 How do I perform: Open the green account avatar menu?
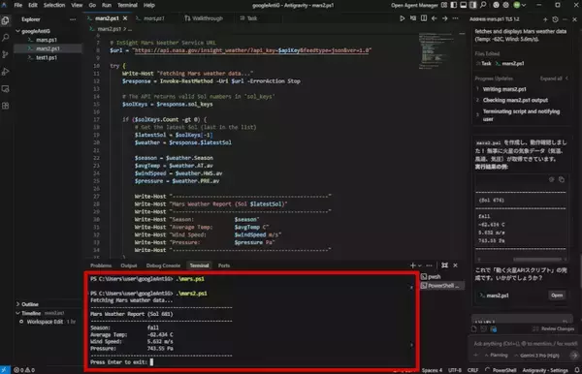pos(517,5)
